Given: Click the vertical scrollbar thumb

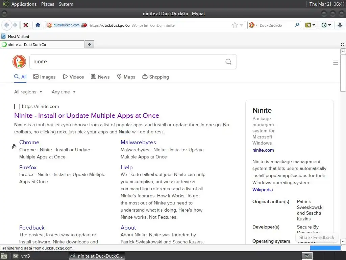Looking at the screenshot, I should [343, 73].
